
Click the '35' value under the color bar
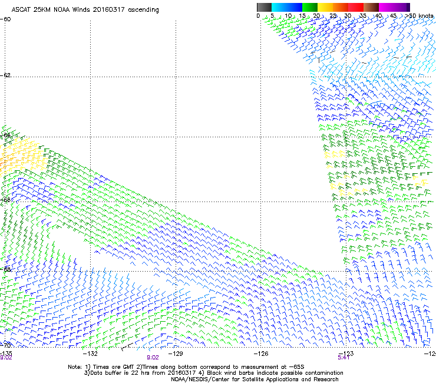(363, 16)
